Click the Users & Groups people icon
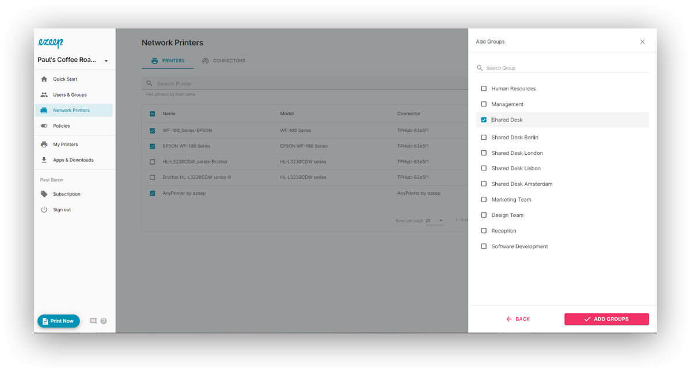The width and height of the screenshot is (691, 373). pyautogui.click(x=44, y=94)
